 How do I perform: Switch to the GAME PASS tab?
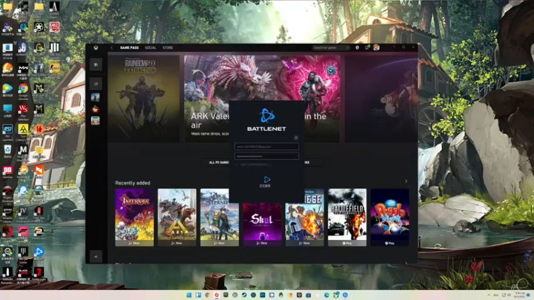(x=129, y=47)
